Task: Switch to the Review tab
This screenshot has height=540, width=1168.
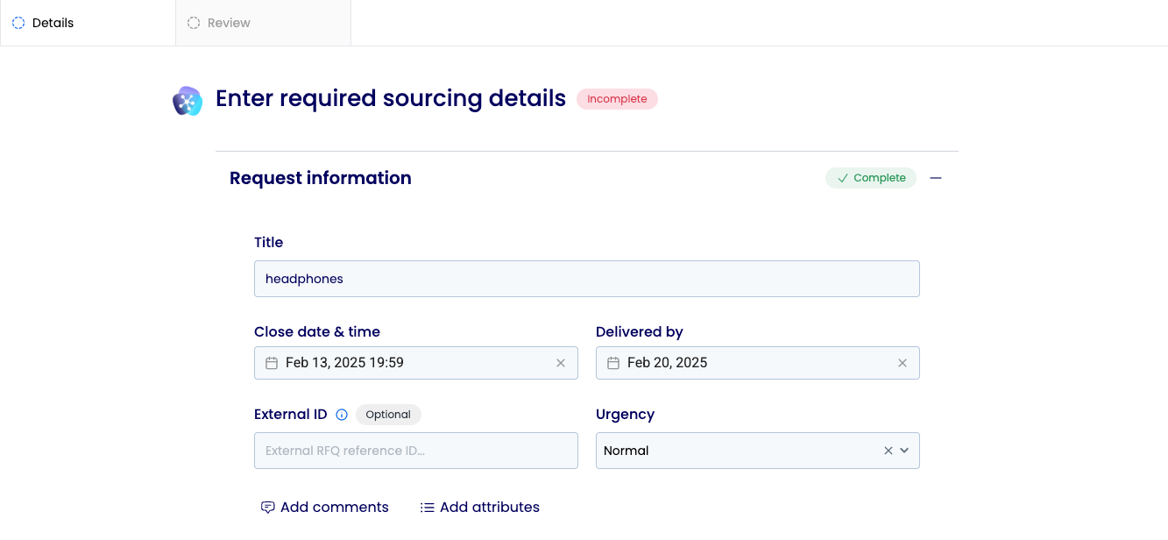Action: click(x=263, y=23)
